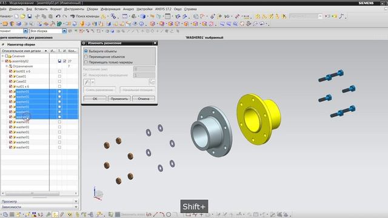
Task: Expand the Ограничения tree node
Action: point(7,66)
